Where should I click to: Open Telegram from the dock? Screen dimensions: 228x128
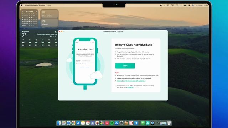pyautogui.click(x=136, y=123)
